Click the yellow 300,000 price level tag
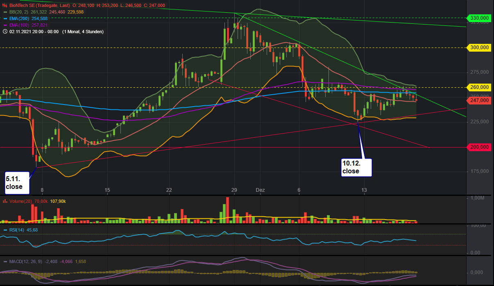This screenshot has height=286, width=494. pos(478,48)
